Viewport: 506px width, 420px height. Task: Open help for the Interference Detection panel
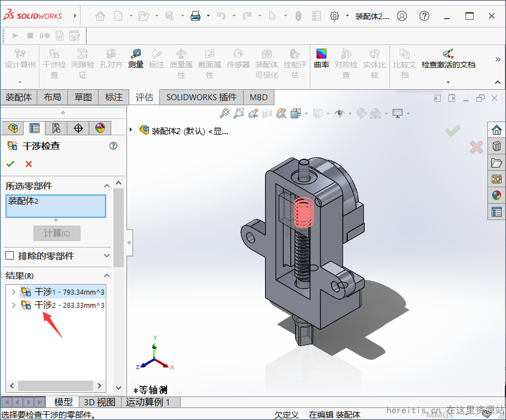pyautogui.click(x=113, y=146)
